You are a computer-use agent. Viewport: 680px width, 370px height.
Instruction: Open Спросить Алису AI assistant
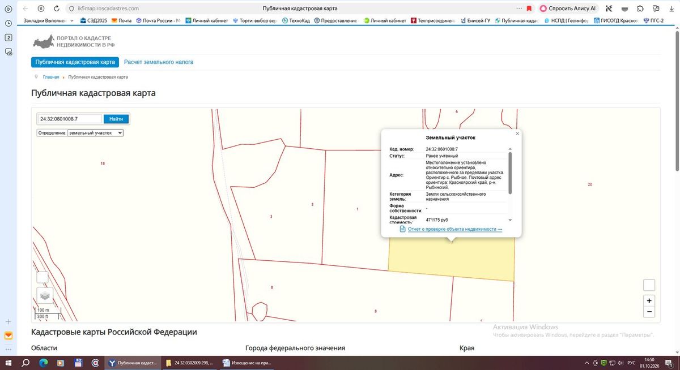tap(568, 8)
